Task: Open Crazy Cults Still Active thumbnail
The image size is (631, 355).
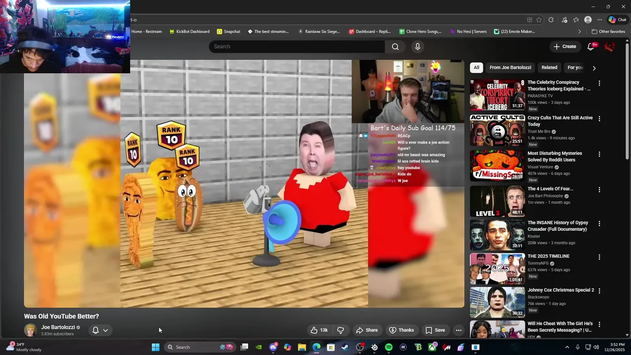Action: tap(497, 130)
